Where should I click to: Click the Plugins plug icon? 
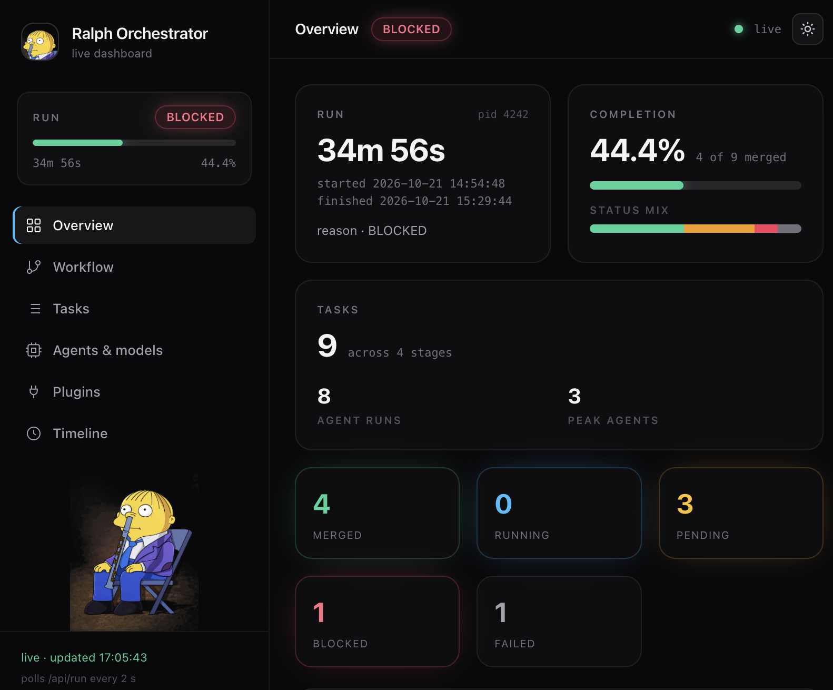[34, 392]
